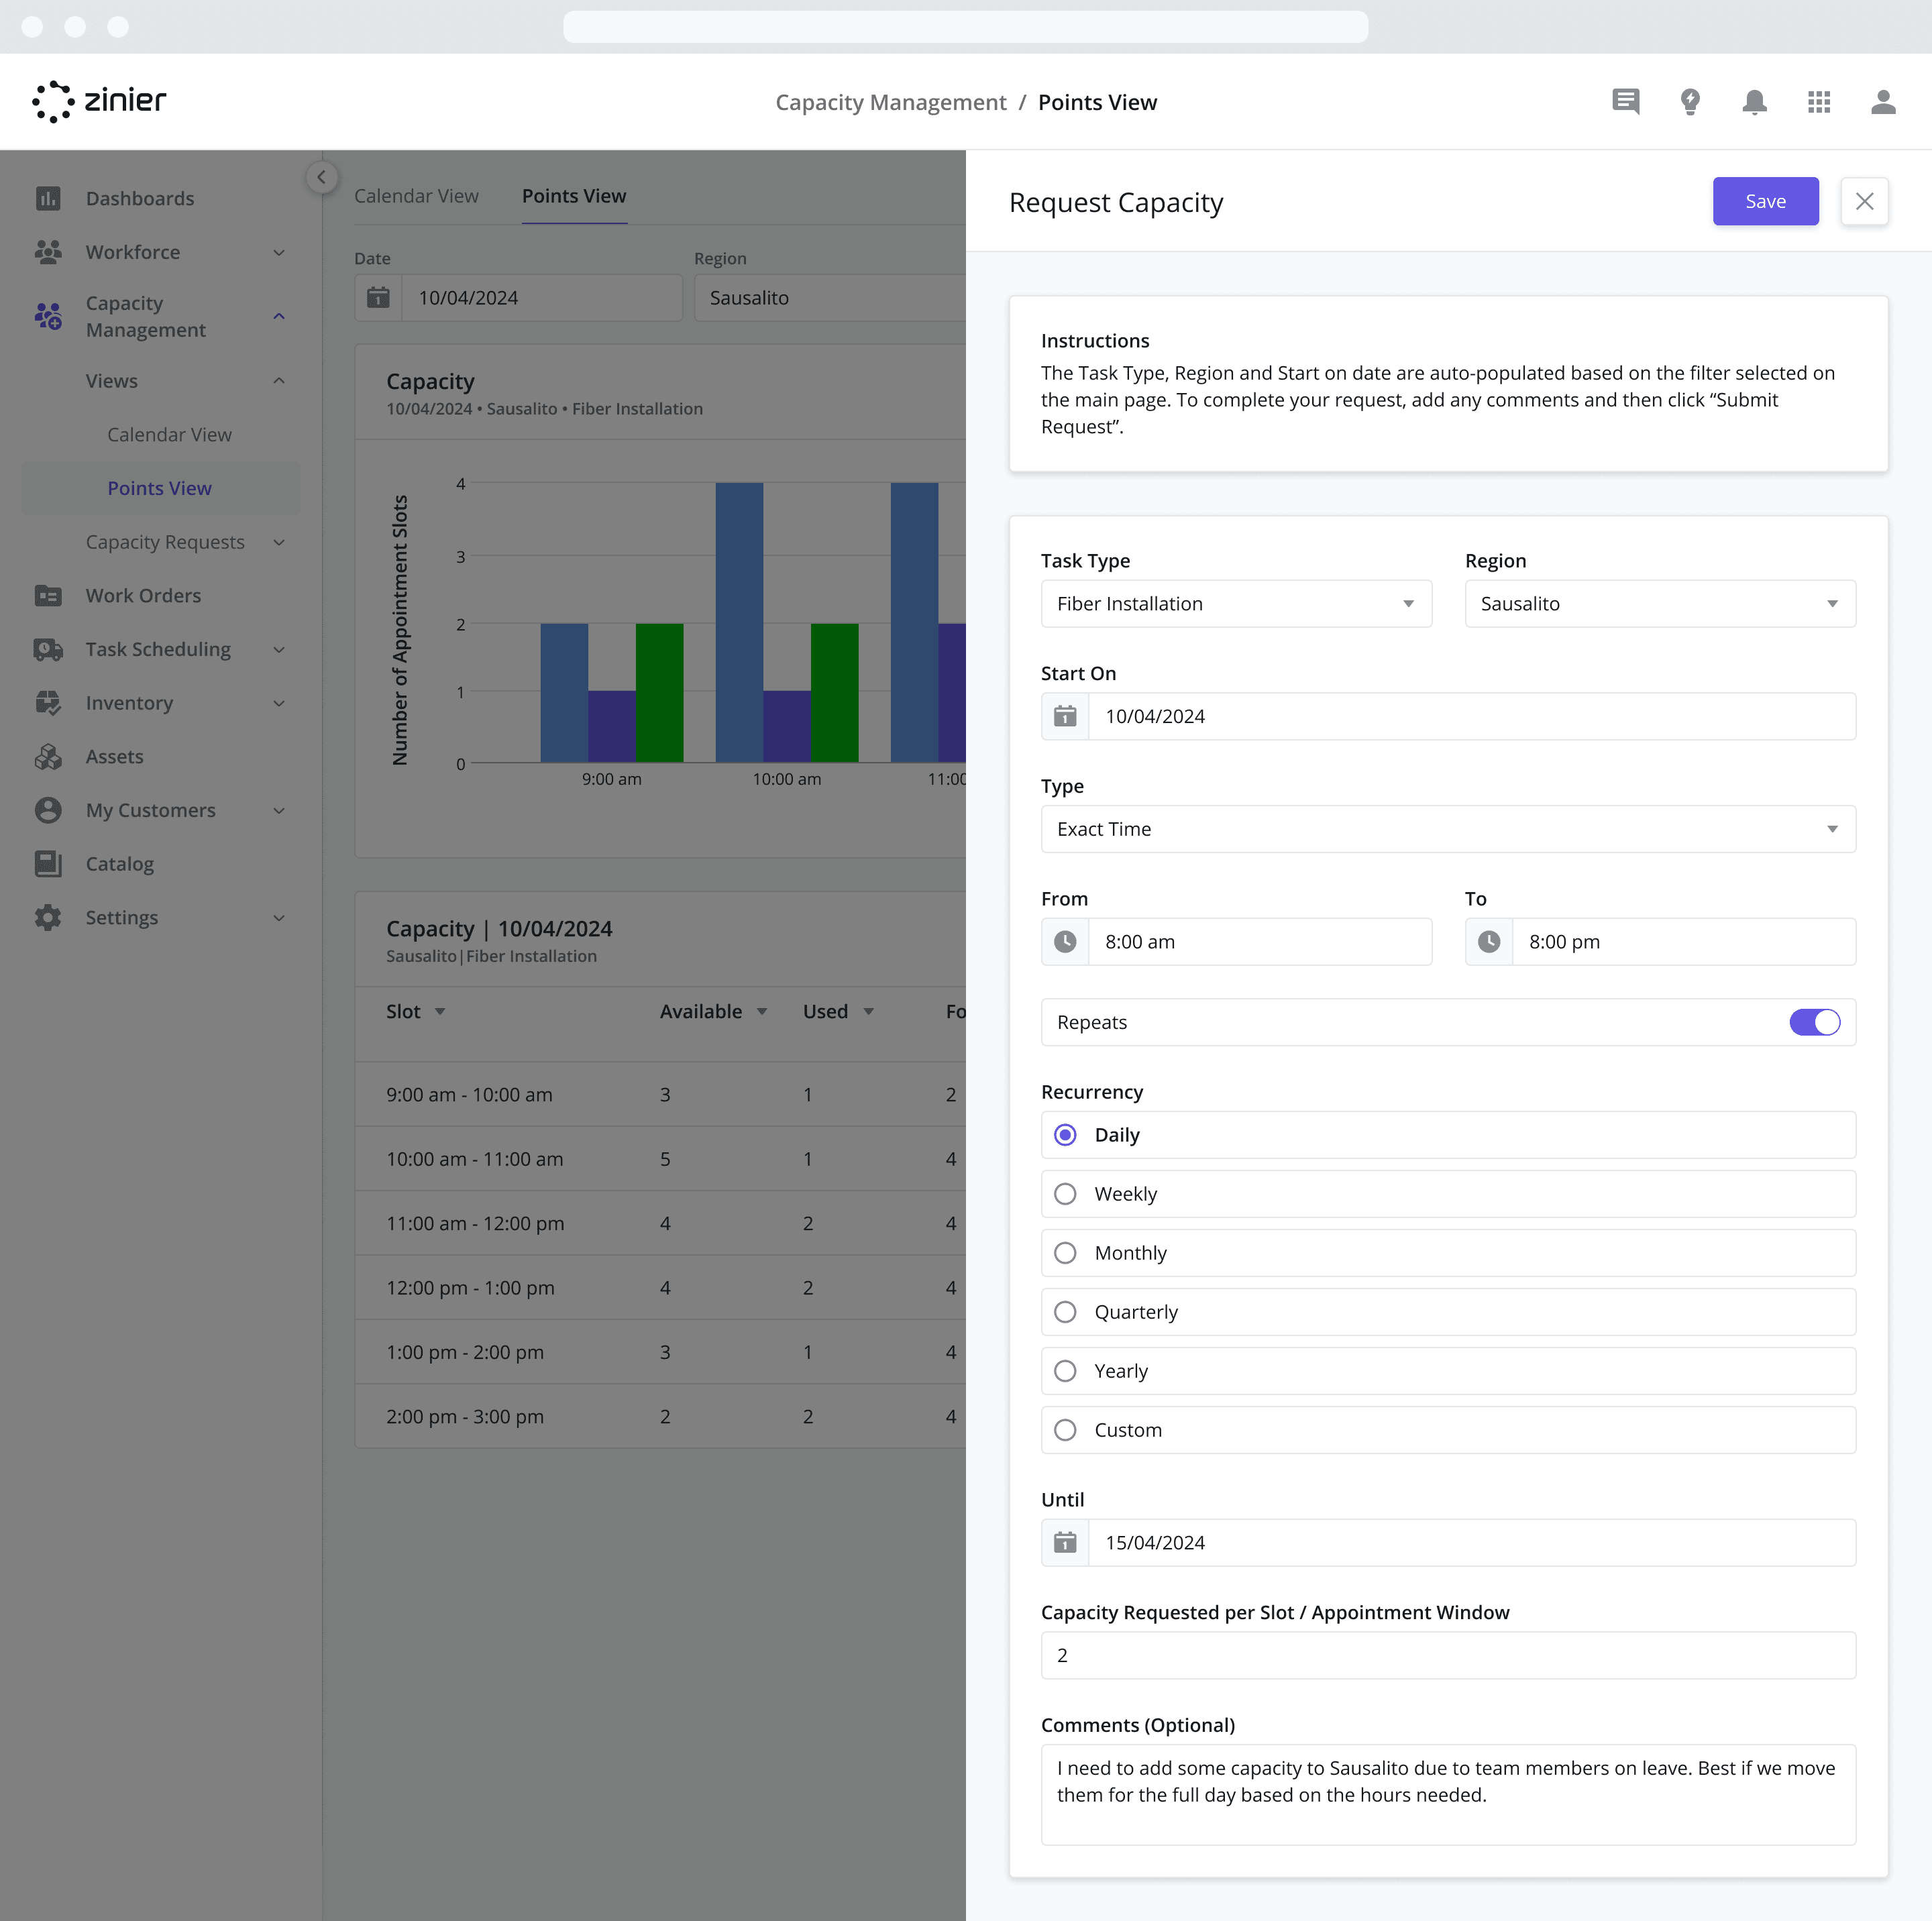Click the Work Orders sidebar icon

pos(48,594)
